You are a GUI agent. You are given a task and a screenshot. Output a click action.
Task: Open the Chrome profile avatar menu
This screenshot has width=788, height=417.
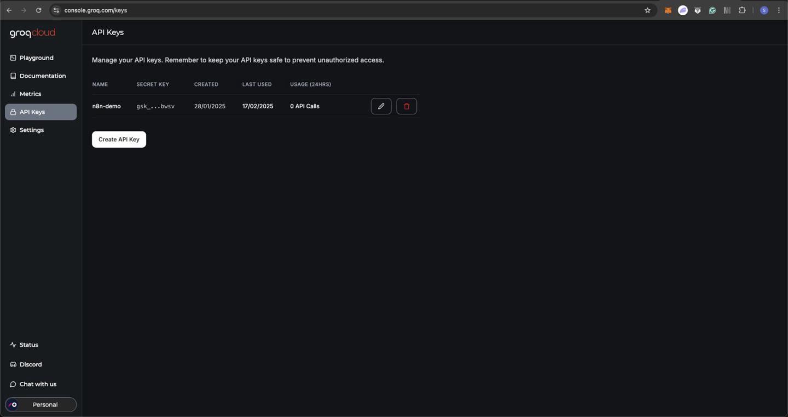point(764,10)
